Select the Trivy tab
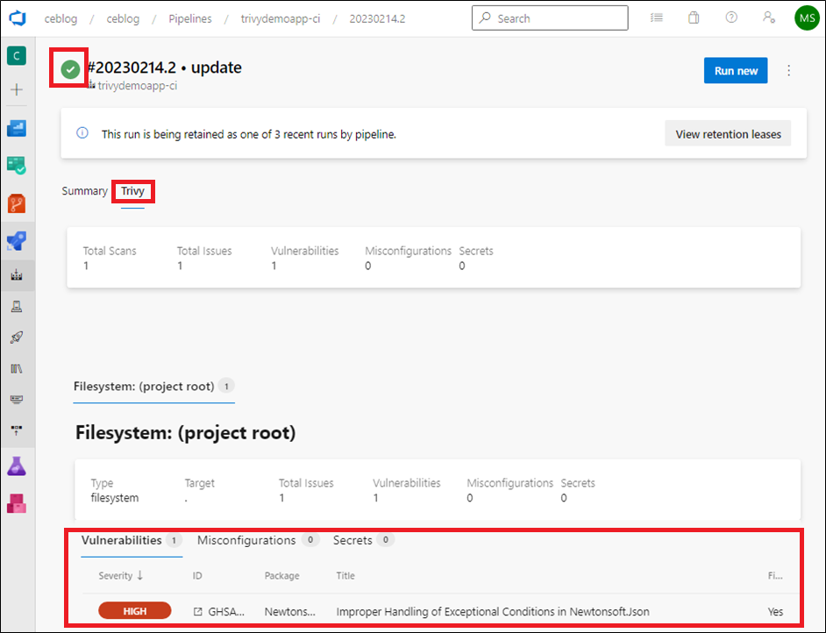Screen dimensions: 826x633 click(132, 191)
